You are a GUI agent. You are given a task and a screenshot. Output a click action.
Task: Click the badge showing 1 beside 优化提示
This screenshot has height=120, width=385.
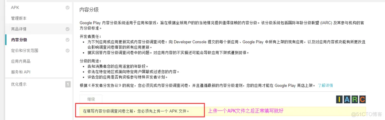pos(68,85)
